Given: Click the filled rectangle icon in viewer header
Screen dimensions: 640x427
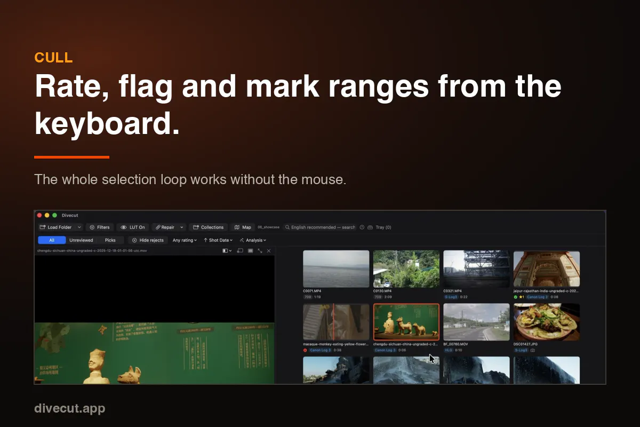Looking at the screenshot, I should pos(250,250).
